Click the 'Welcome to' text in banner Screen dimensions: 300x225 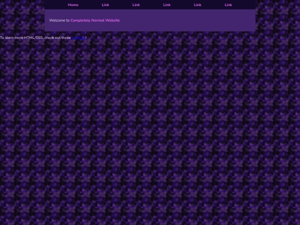click(59, 21)
